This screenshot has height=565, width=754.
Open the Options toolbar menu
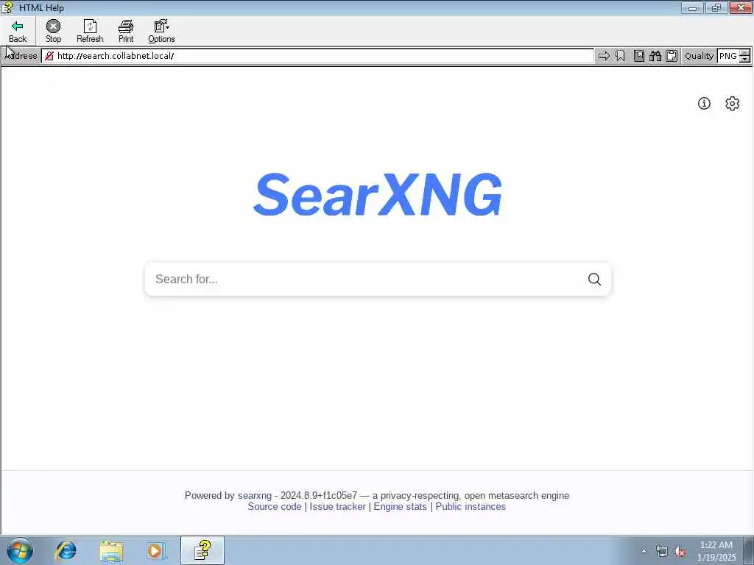[x=161, y=31]
